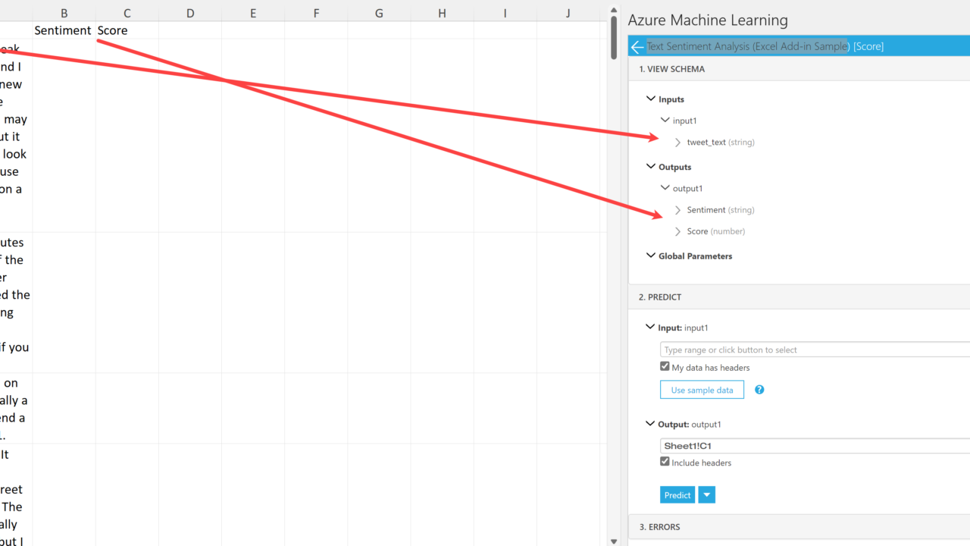Expand the Sentiment output field

tap(678, 210)
